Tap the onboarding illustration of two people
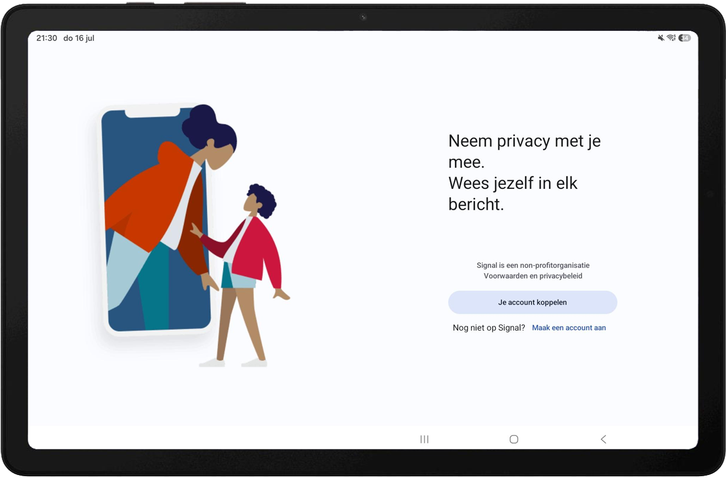Viewport: 726px width, 478px height. 194,235
